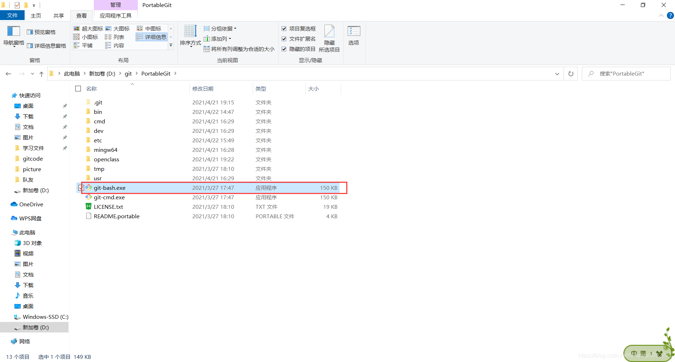Screen dimensions: 675x362
Task: Open the sort by options
Action: (x=190, y=36)
